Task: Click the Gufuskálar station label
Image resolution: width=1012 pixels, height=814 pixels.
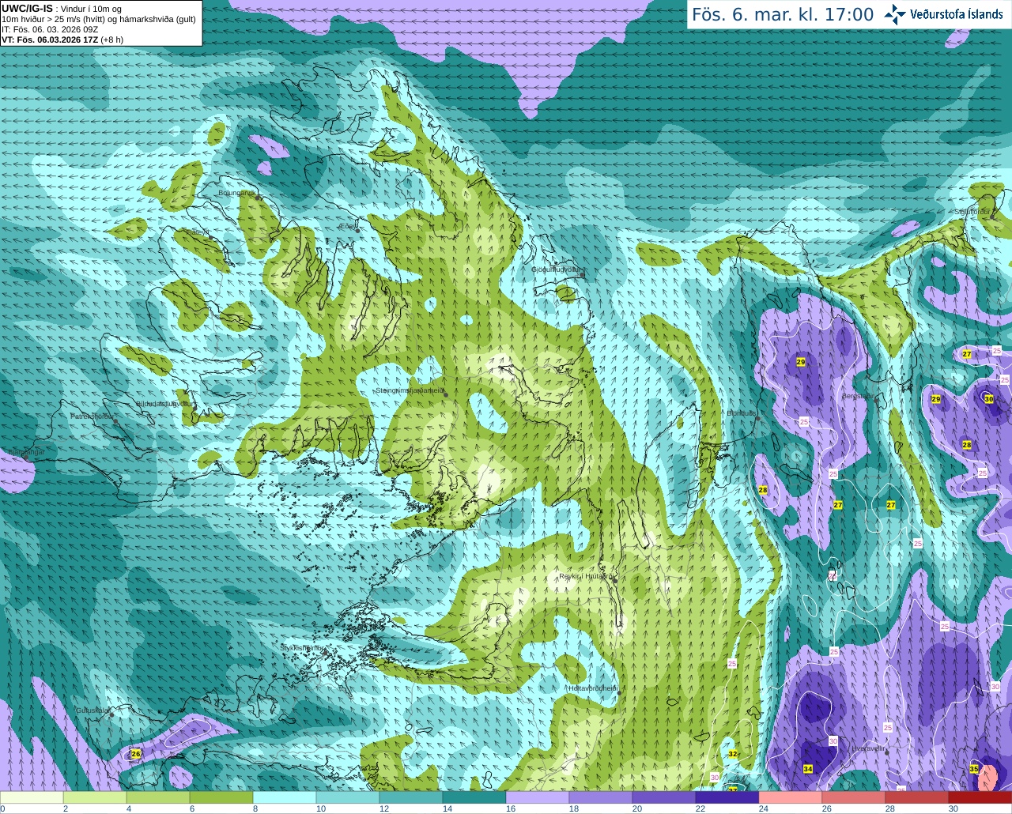Action: [x=92, y=710]
